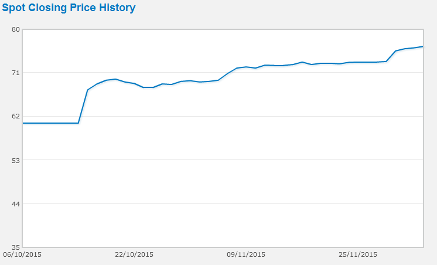Select the 22/10/2015 date label

134,254
